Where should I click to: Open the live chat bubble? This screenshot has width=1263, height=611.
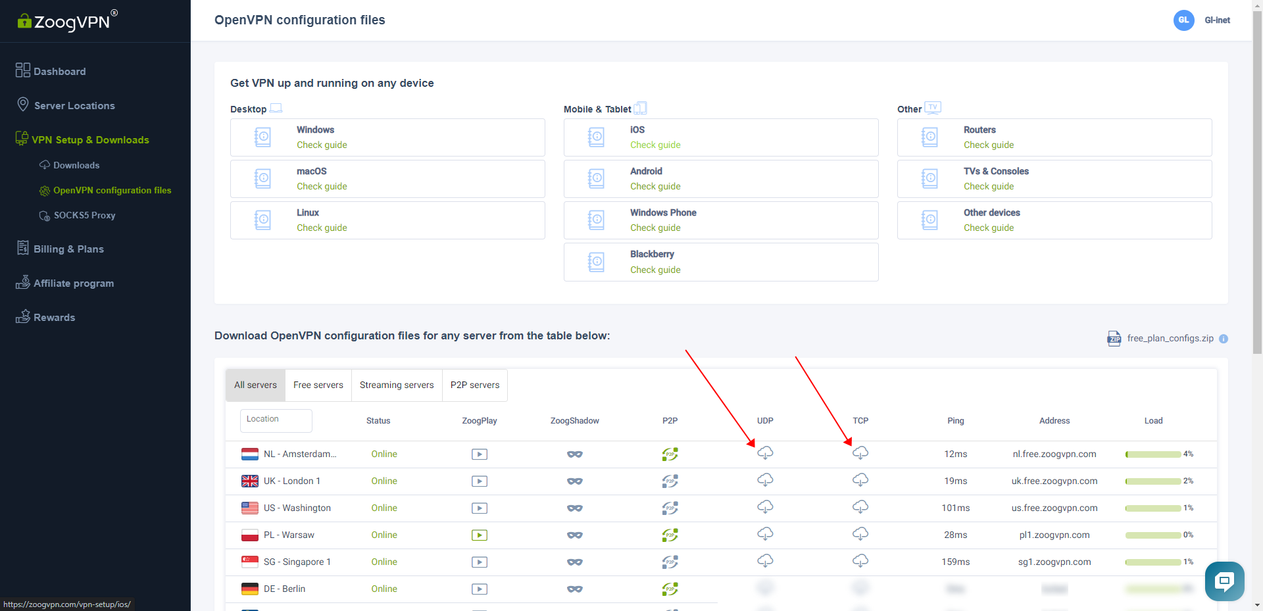pos(1224,581)
